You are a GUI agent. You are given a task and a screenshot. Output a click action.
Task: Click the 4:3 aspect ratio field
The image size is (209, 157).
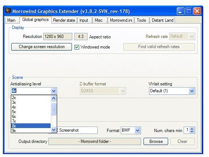click(x=81, y=37)
